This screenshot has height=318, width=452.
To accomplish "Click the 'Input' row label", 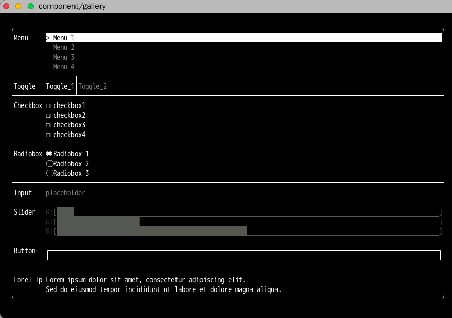I will coord(23,193).
